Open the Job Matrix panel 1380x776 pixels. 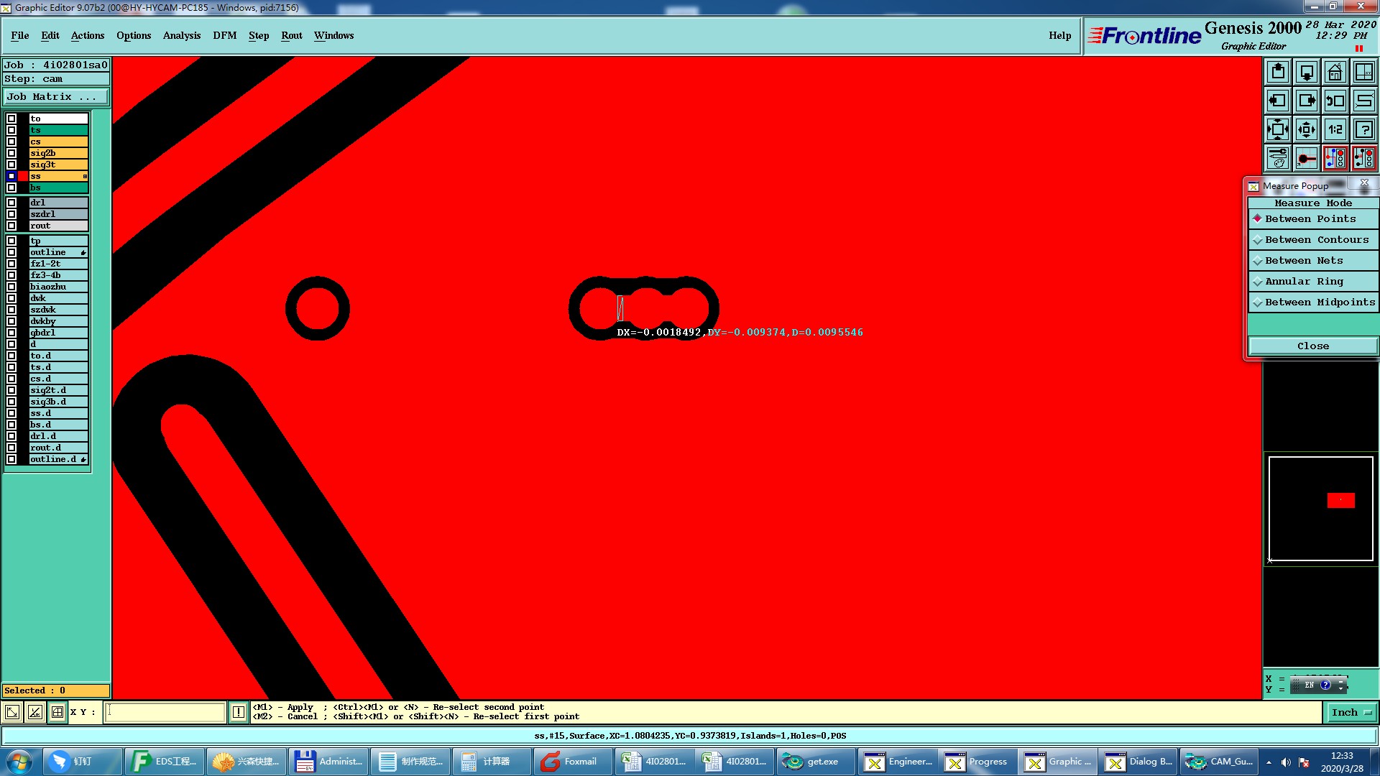coord(56,96)
